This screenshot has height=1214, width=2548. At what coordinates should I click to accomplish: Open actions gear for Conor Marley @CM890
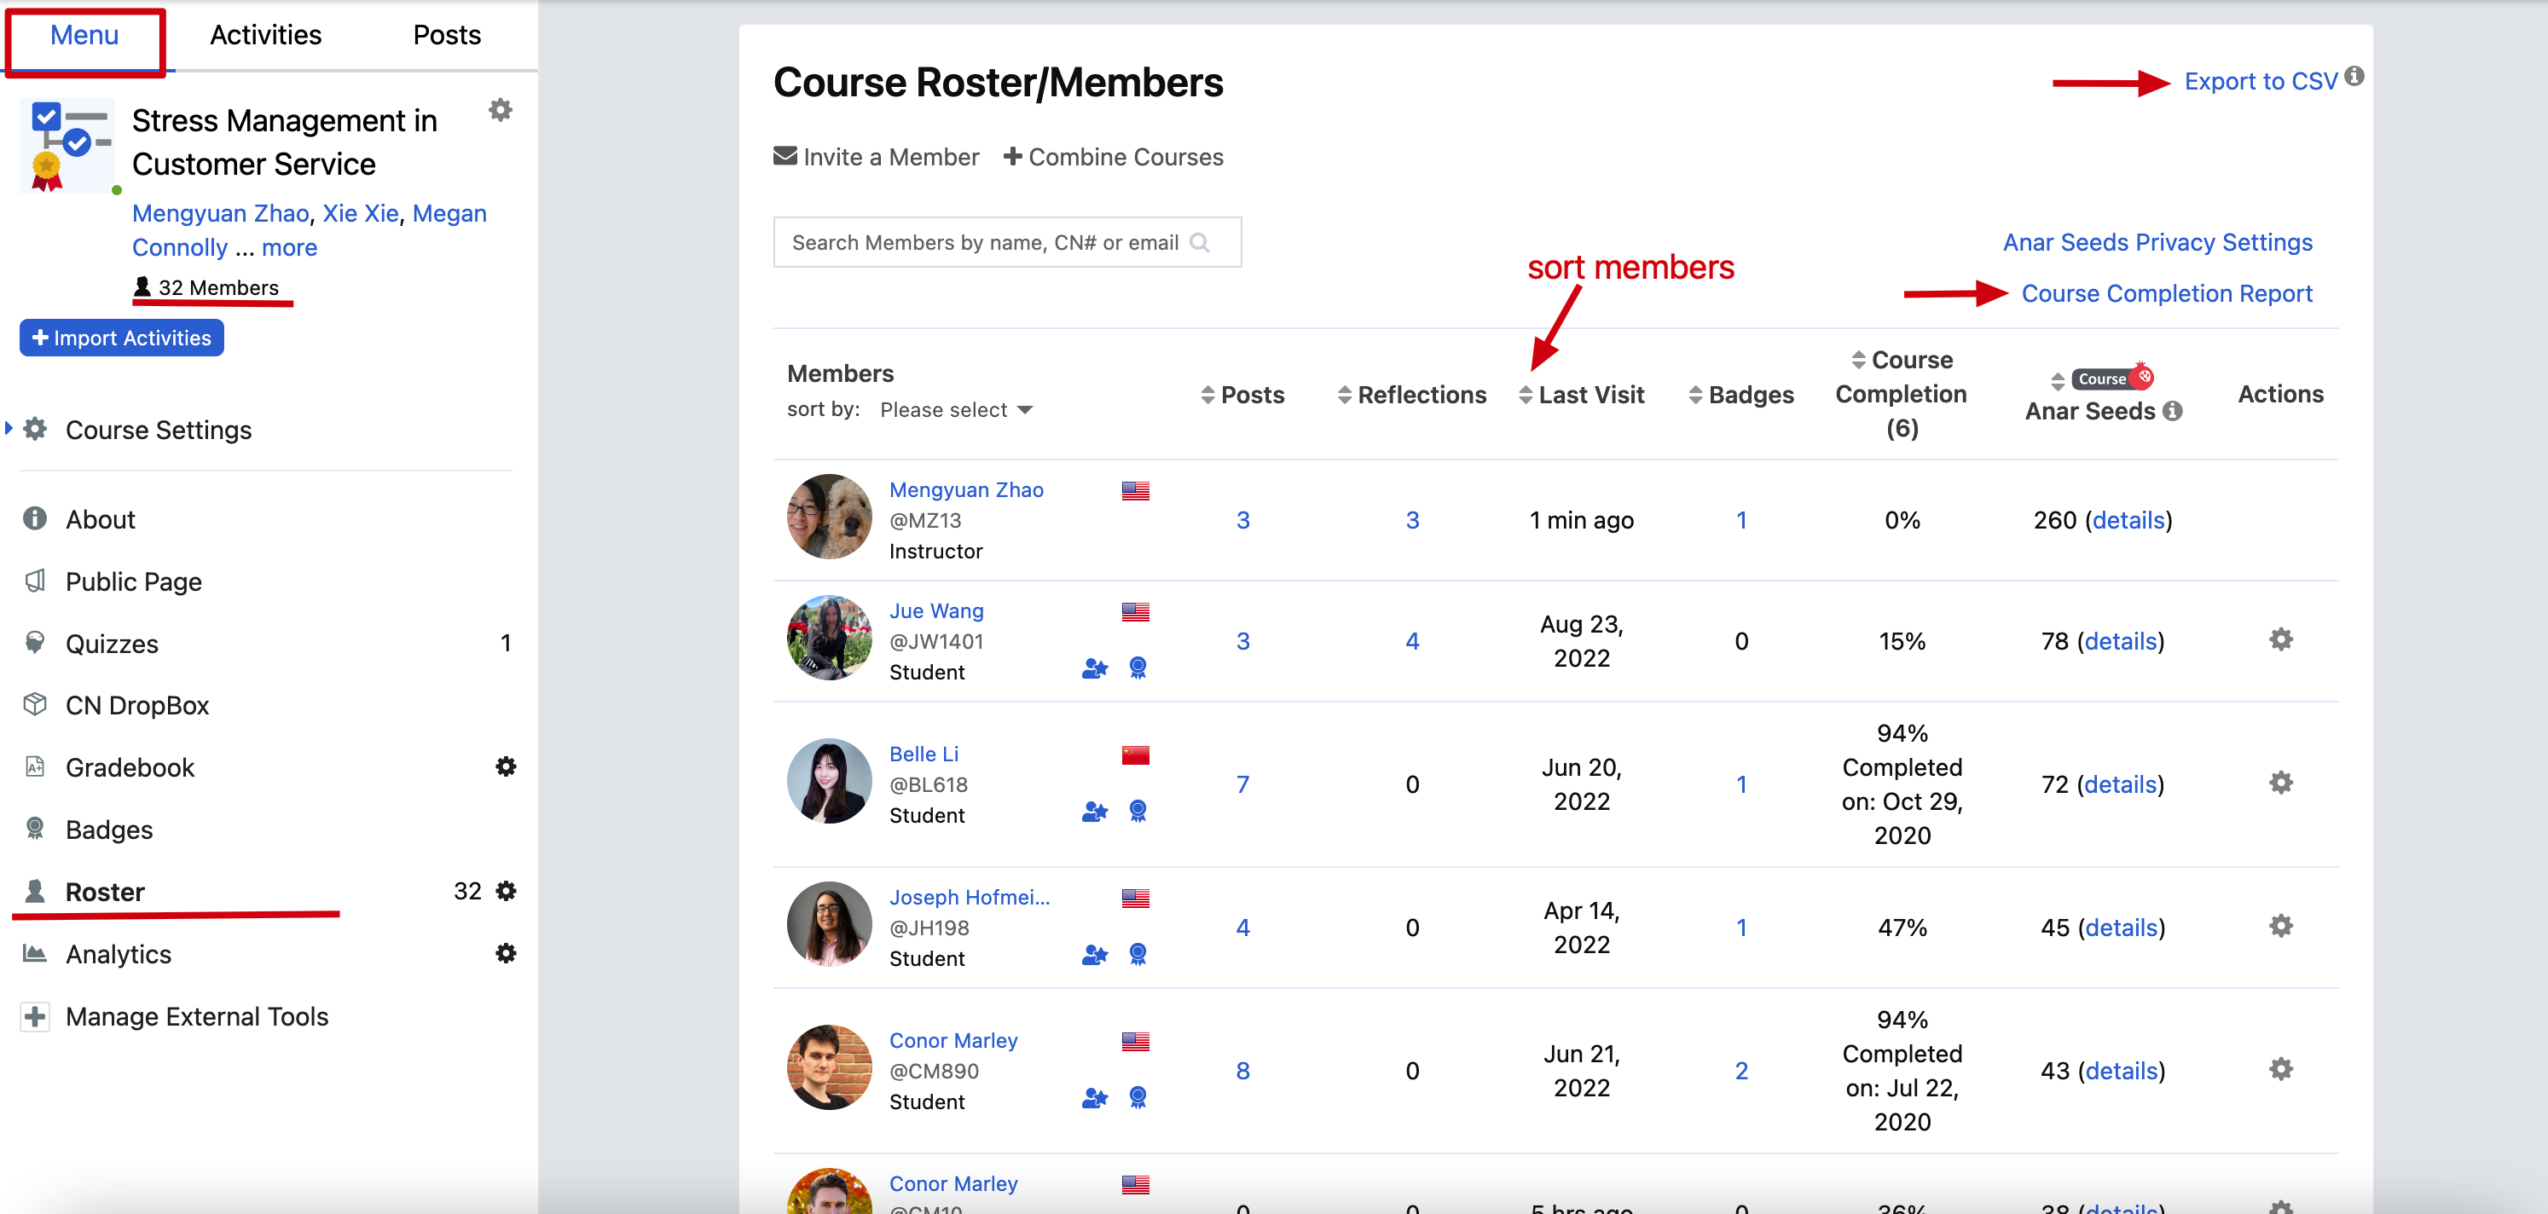pos(2281,1070)
